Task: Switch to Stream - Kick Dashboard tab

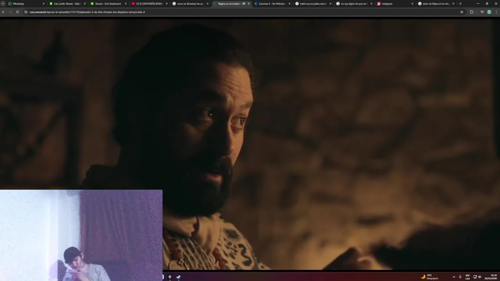Action: tap(107, 4)
